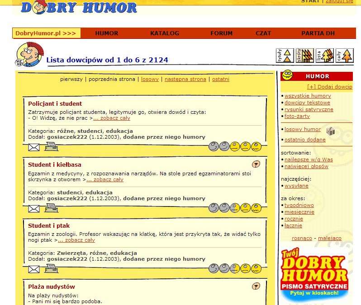Sort order rosnąco

click(x=302, y=238)
